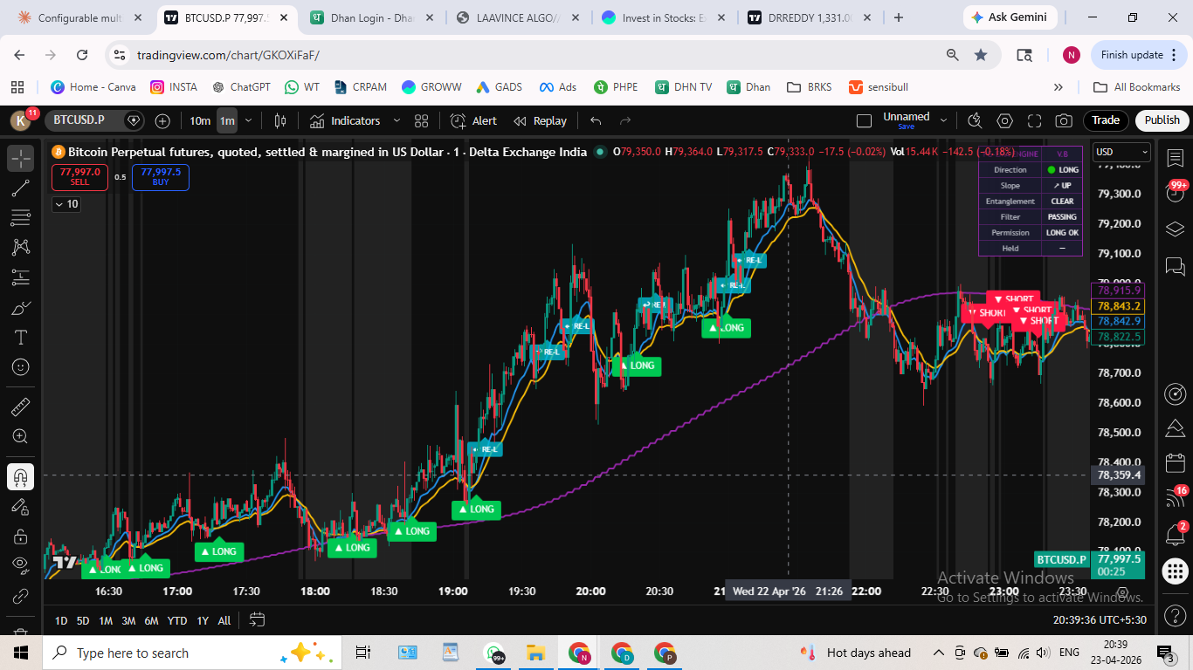Open chart settings gear icon
The image size is (1193, 670).
click(1005, 121)
